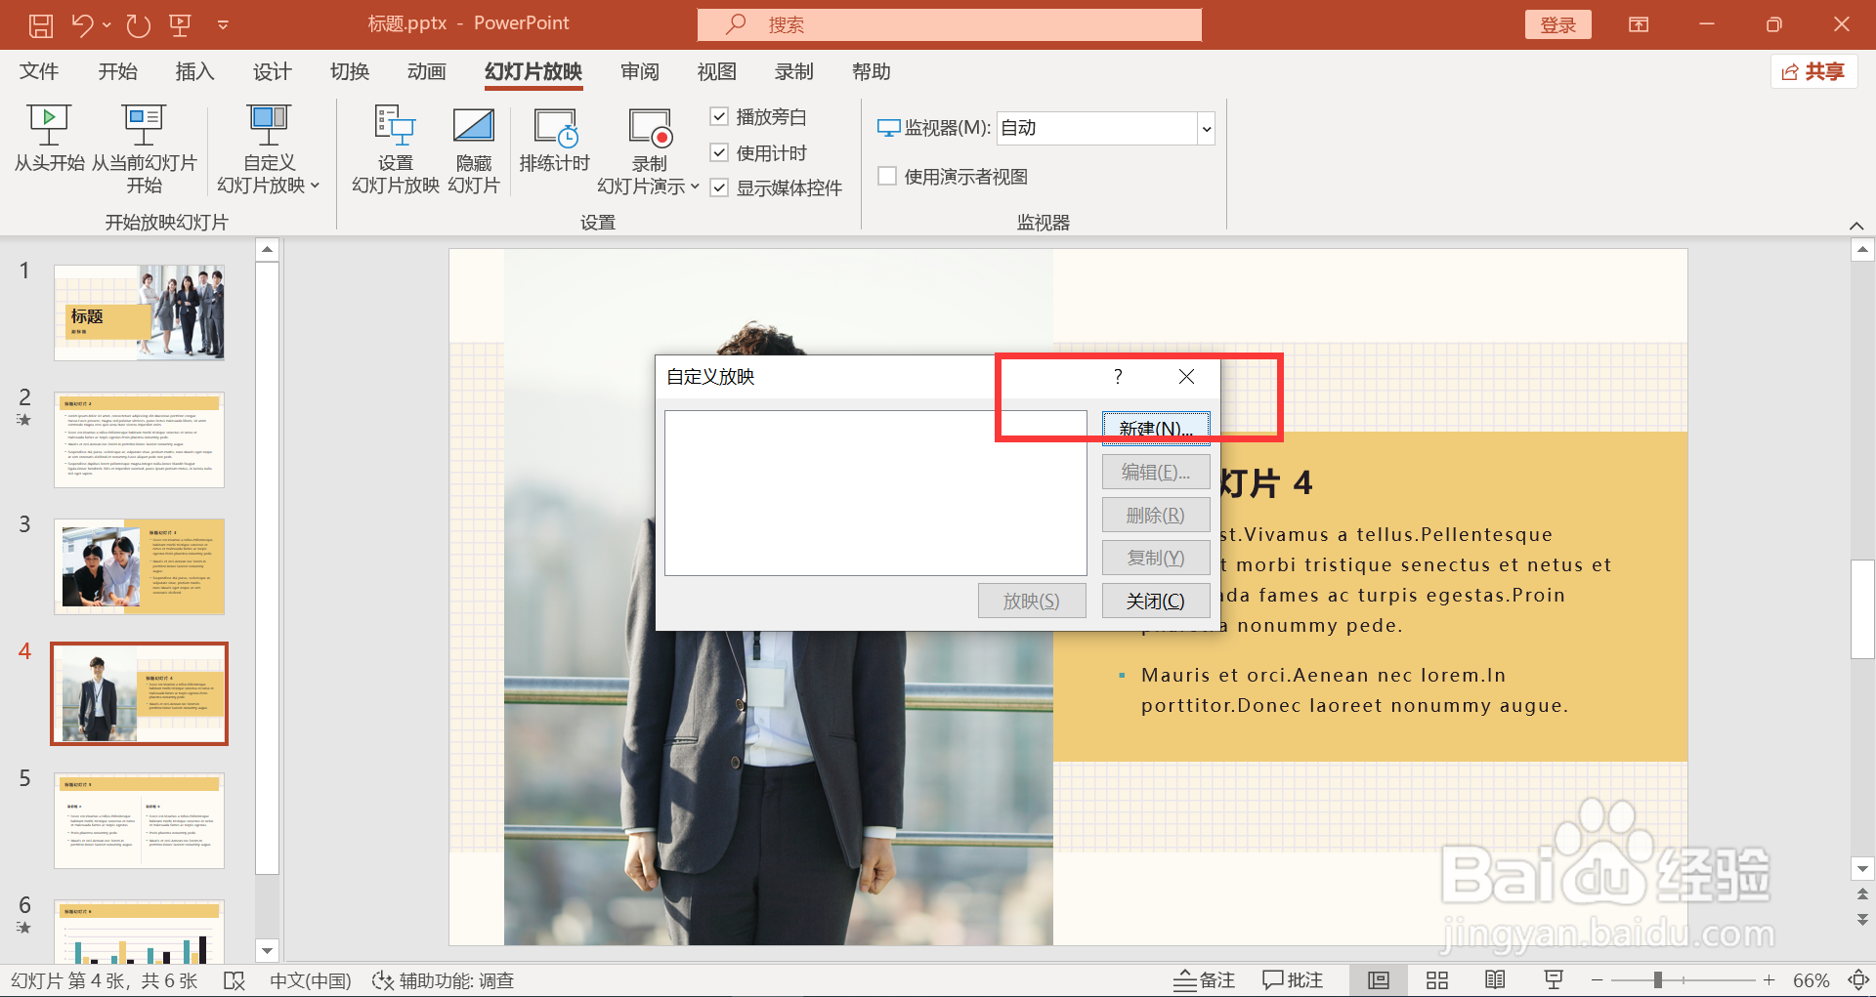The height and width of the screenshot is (997, 1876).
Task: Click the Previous Slide double-arrow
Action: (x=1862, y=893)
